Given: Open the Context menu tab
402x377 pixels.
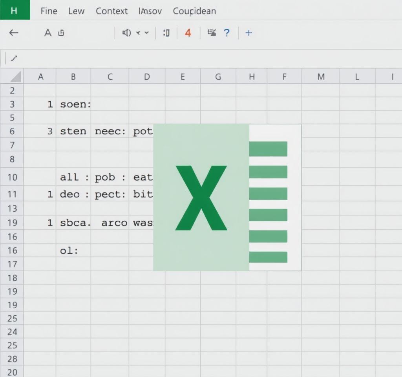Looking at the screenshot, I should [111, 11].
